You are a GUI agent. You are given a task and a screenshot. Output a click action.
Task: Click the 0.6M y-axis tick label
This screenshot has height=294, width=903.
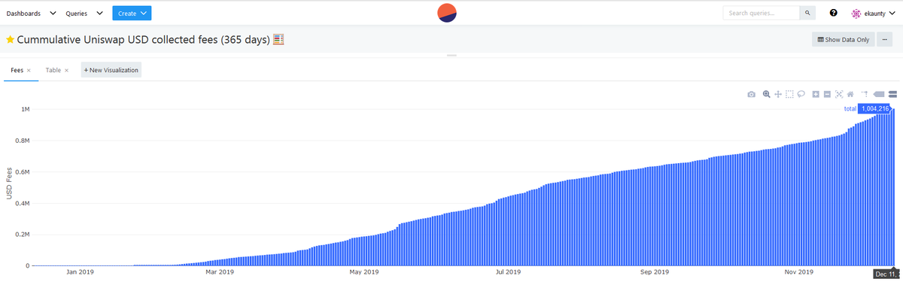point(22,171)
